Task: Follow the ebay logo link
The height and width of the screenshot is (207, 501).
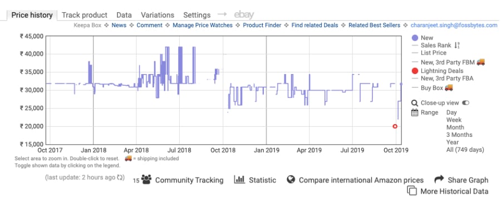Action: 244,14
